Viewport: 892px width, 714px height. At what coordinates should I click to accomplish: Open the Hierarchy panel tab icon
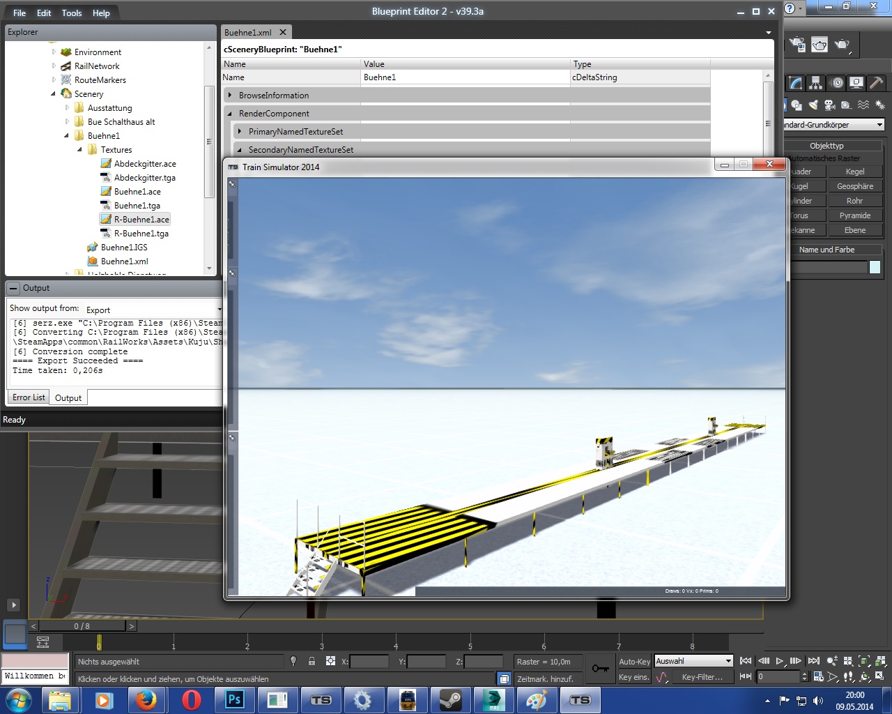pos(816,83)
